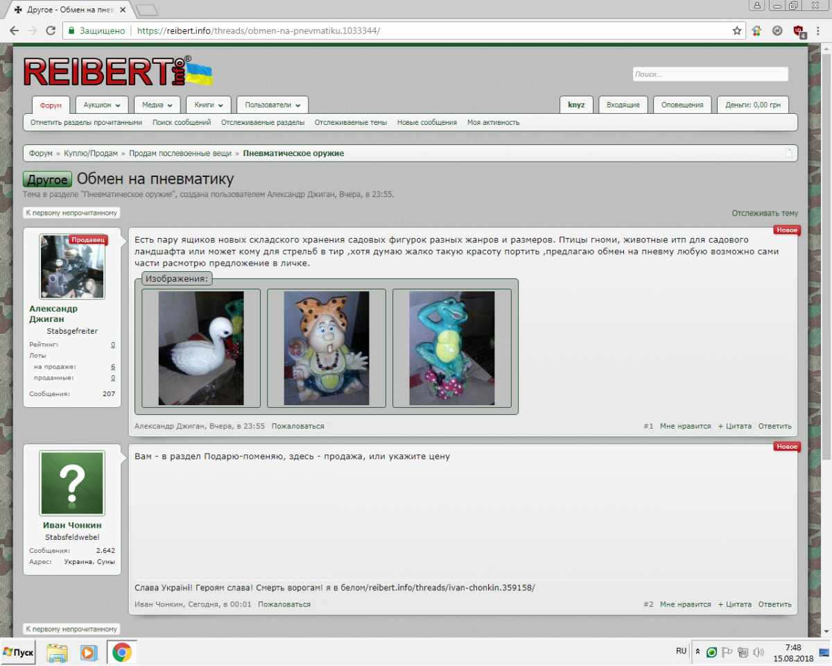Click the browser forward arrow

point(32,31)
